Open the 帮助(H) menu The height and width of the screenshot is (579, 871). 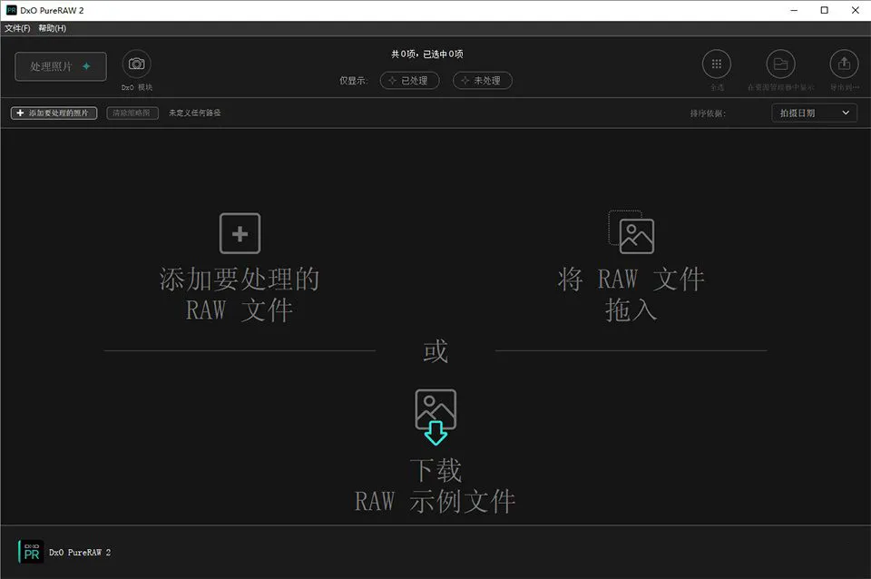pyautogui.click(x=52, y=28)
